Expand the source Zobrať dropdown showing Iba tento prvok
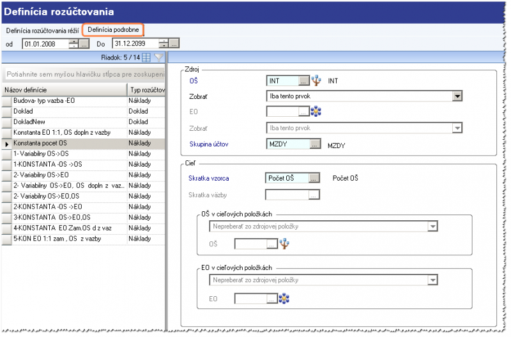 coord(457,96)
